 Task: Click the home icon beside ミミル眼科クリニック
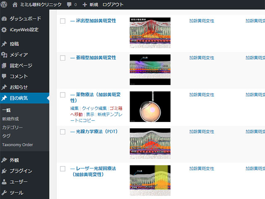click(x=15, y=5)
